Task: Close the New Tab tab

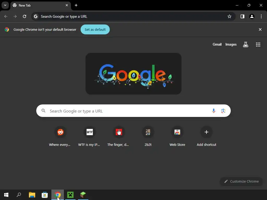Action: coord(67,5)
